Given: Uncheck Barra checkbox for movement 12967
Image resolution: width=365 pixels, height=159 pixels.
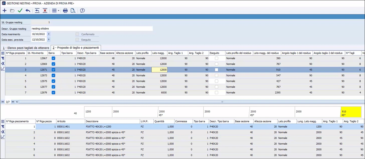Looking at the screenshot, I should click(53, 58).
